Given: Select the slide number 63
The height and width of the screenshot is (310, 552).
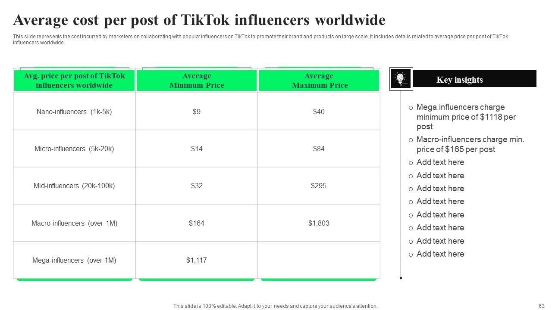Looking at the screenshot, I should (542, 306).
